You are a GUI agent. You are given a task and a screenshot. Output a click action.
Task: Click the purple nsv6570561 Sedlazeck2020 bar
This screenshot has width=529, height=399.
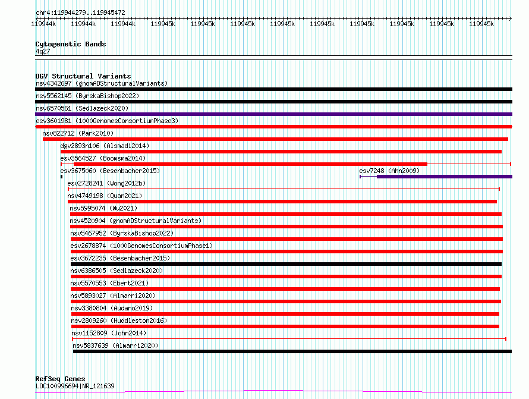pyautogui.click(x=273, y=114)
